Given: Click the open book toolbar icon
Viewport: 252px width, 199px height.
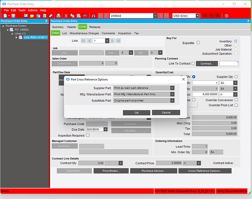Looking at the screenshot, I should coord(26,16).
